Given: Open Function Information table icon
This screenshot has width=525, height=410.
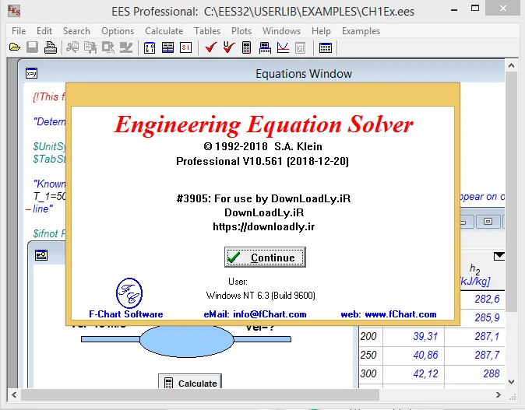Looking at the screenshot, I should (167, 47).
